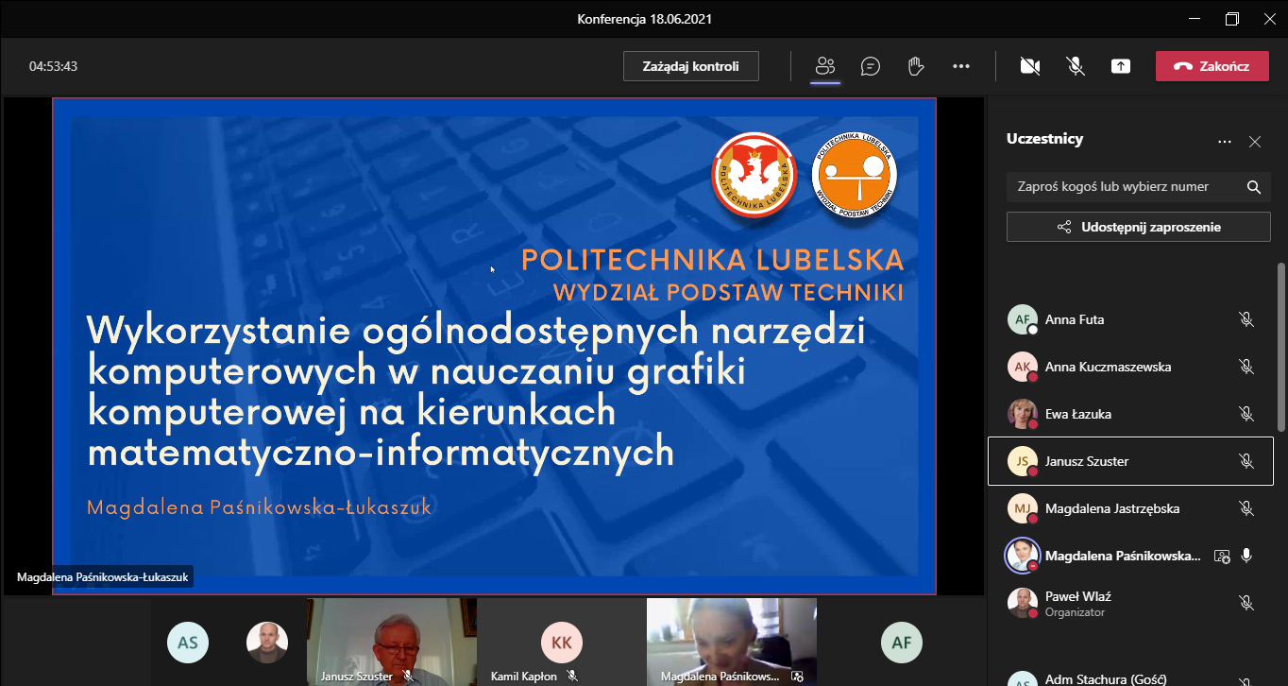This screenshot has width=1288, height=686.
Task: Turn on the camera
Action: tap(1030, 66)
